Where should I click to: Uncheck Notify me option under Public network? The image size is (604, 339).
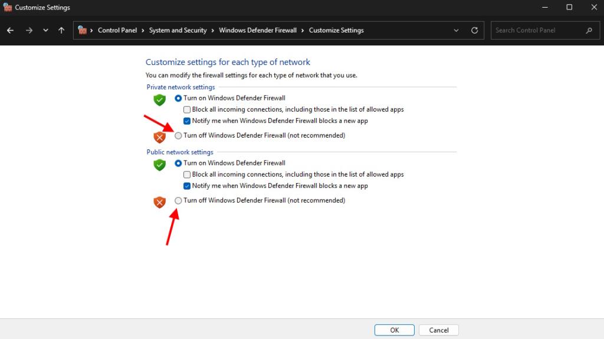[x=187, y=186]
